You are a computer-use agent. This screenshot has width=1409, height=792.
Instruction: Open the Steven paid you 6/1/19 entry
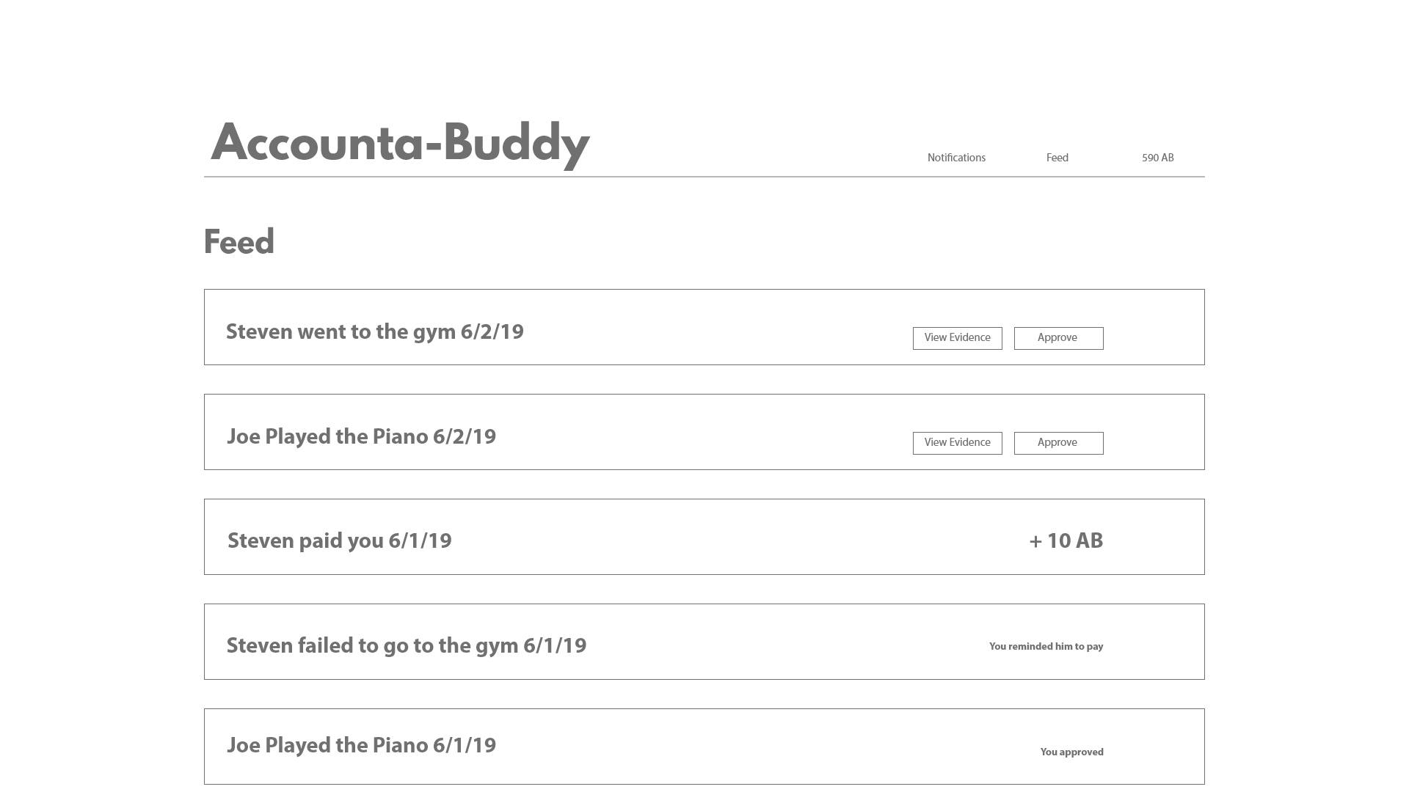coord(704,537)
